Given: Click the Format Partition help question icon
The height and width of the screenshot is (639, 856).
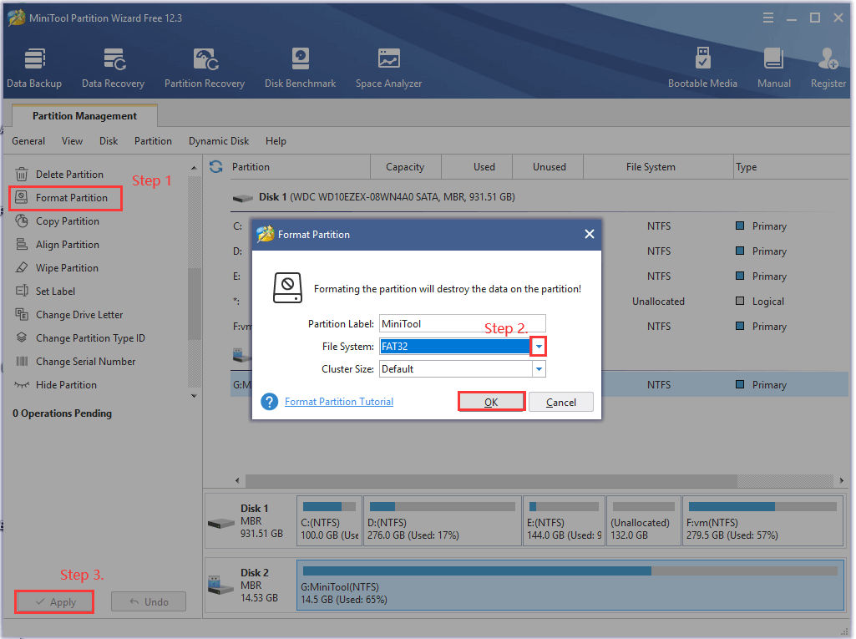Looking at the screenshot, I should [269, 402].
